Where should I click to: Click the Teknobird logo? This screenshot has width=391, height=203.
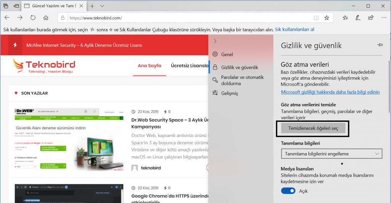44,66
